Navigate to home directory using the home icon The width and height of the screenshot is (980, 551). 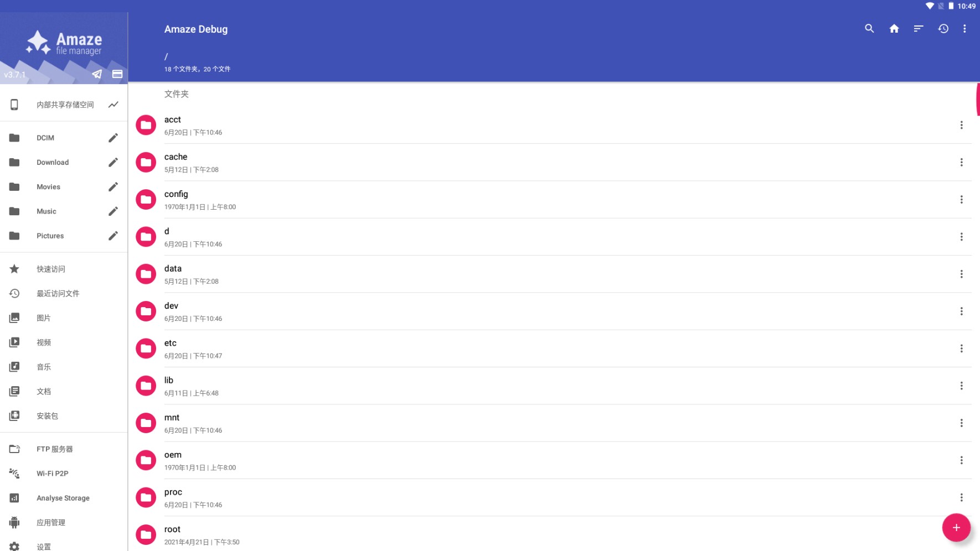coord(894,28)
